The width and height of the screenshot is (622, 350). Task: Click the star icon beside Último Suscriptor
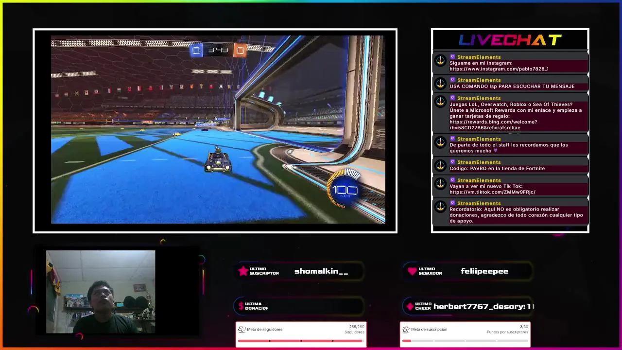[x=243, y=271]
